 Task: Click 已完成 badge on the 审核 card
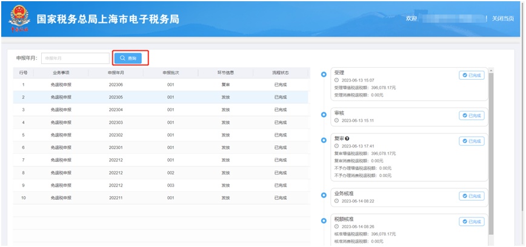point(471,115)
